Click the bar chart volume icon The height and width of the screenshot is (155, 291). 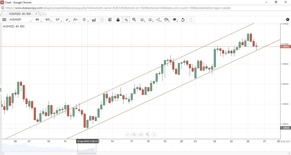(94, 20)
